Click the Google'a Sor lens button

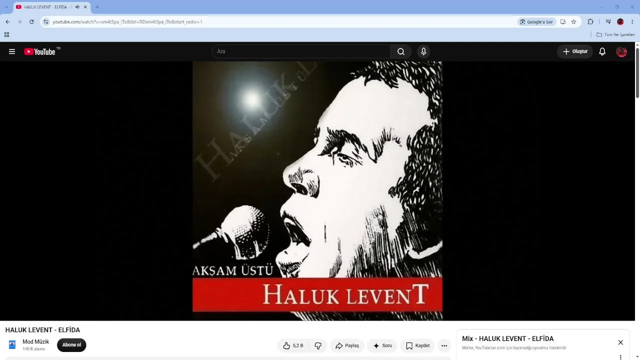pos(536,22)
